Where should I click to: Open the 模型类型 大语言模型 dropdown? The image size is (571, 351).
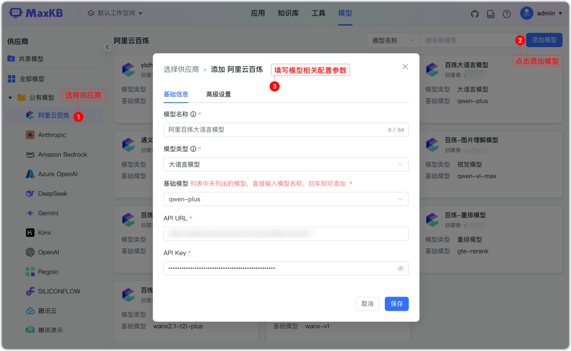(286, 164)
